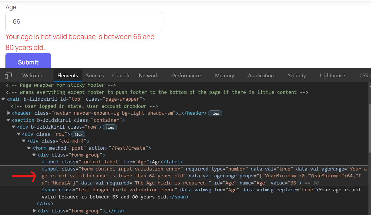This screenshot has height=215, width=371.
Task: Expand the collapsed form-group div
Action: 34,211
